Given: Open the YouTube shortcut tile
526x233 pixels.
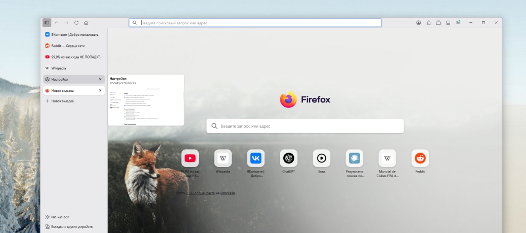Looking at the screenshot, I should [x=190, y=158].
